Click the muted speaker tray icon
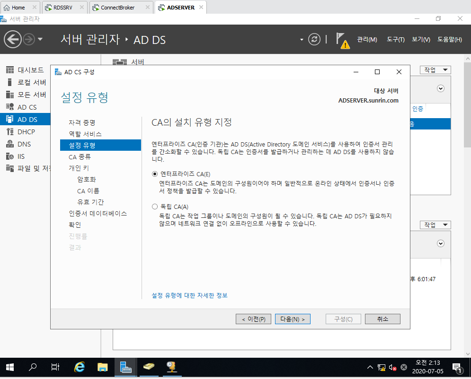This screenshot has width=471, height=379. coord(393,367)
